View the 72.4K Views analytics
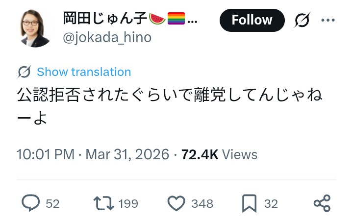This screenshot has width=353, height=222. coord(219,154)
